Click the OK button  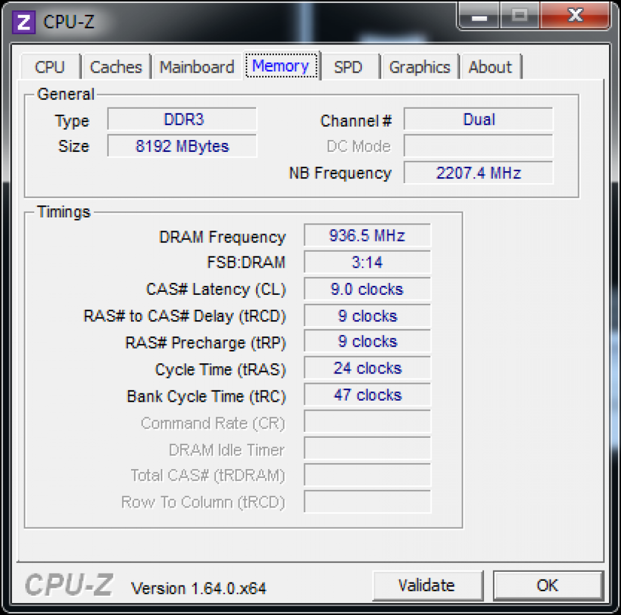click(x=548, y=586)
